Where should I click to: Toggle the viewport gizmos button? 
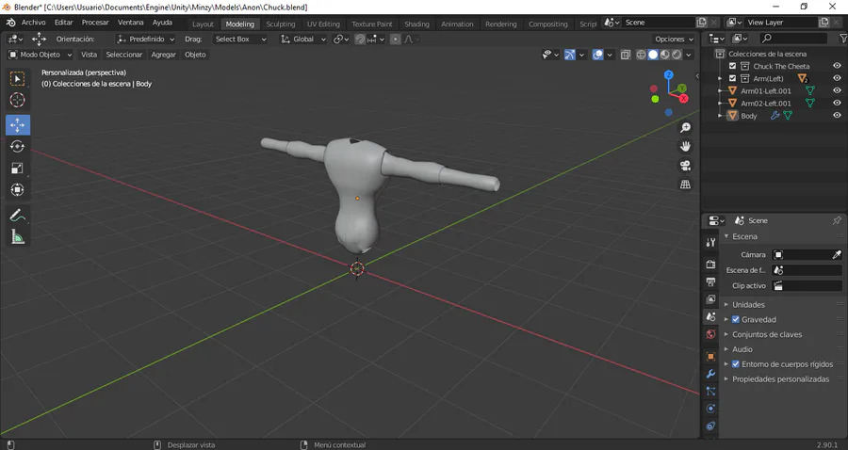[569, 55]
